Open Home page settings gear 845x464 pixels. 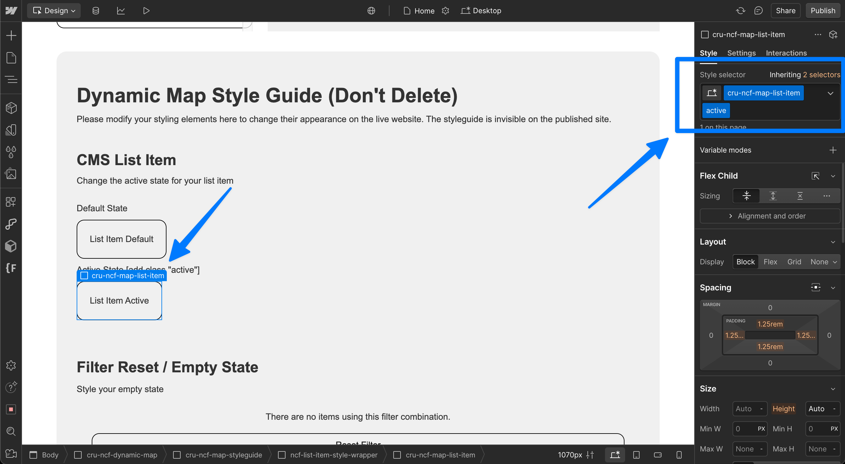[x=445, y=10]
